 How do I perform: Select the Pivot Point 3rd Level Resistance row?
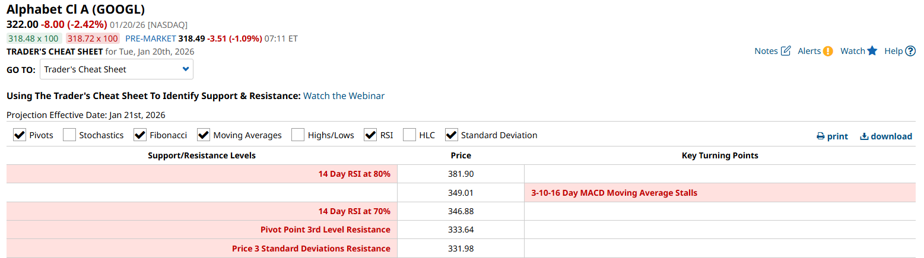pos(325,230)
